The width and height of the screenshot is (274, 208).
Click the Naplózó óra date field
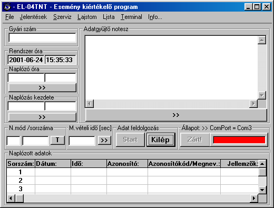pyautogui.click(x=26, y=78)
